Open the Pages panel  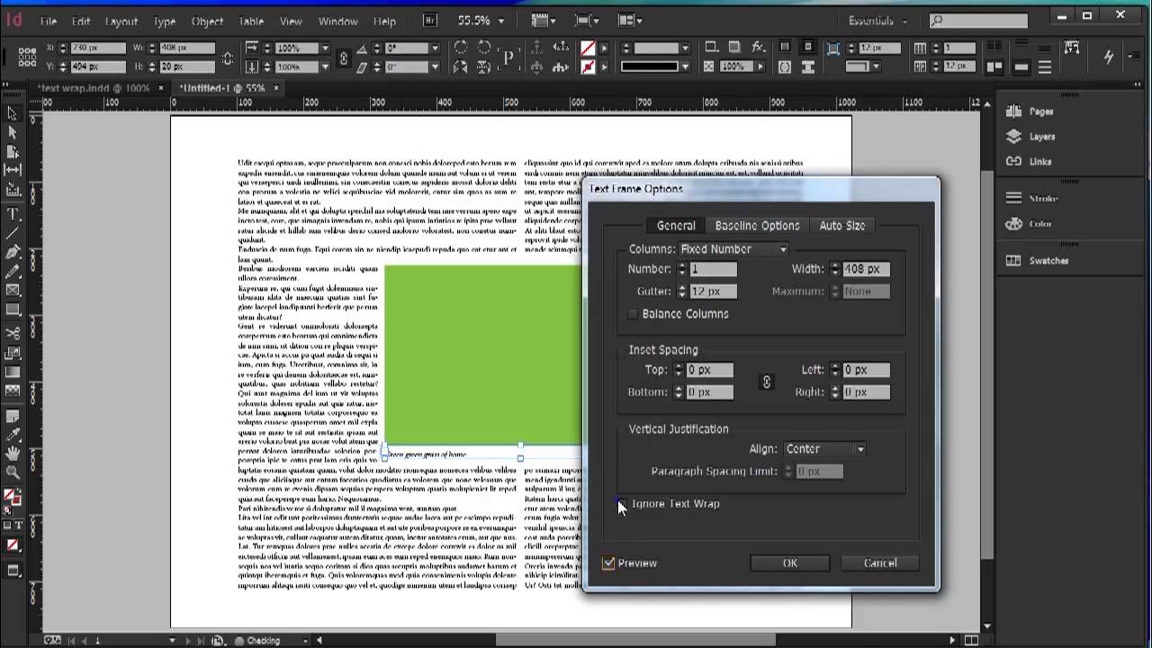pos(1040,112)
